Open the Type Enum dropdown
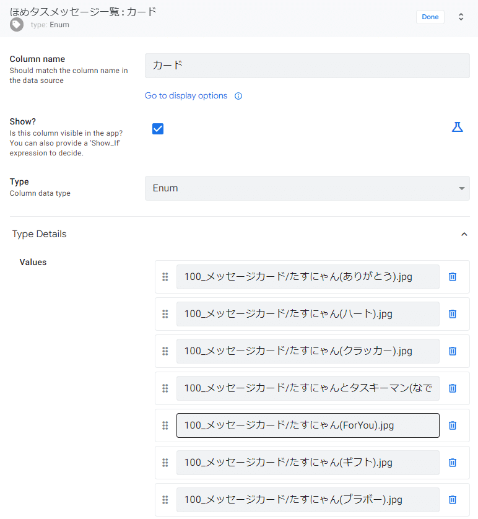 (x=307, y=188)
